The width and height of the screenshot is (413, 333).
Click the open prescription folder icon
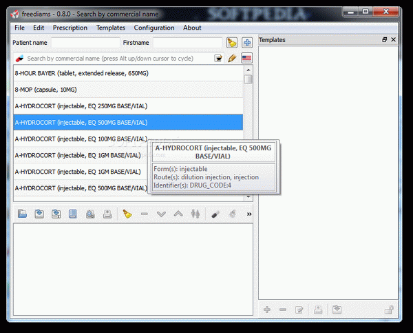pyautogui.click(x=23, y=214)
